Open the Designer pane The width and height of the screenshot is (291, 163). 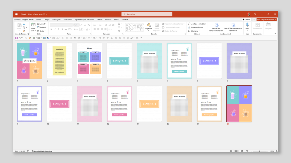click(x=268, y=27)
